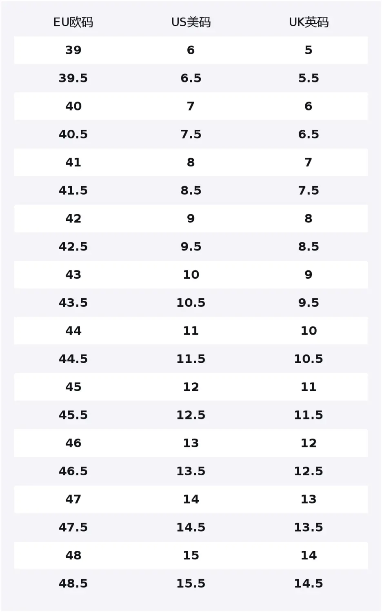
Task: Select UK size 7 in the UK column
Action: [309, 162]
